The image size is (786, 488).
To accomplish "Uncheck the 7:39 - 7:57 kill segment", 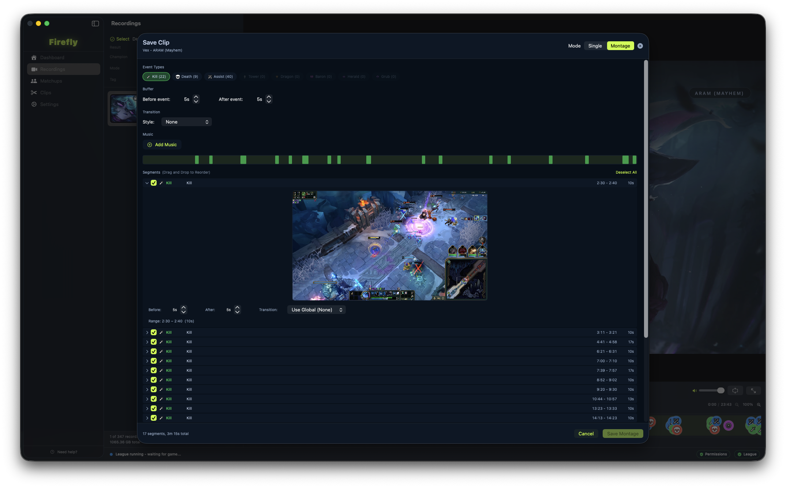I will click(x=154, y=370).
